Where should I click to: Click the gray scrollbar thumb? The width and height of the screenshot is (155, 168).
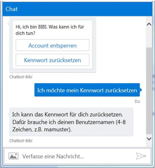(x=149, y=91)
